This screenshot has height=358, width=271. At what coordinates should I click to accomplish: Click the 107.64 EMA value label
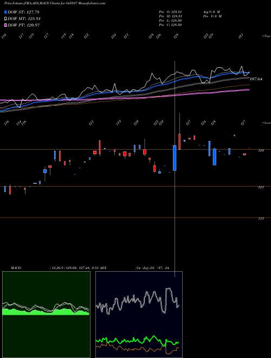[256, 79]
